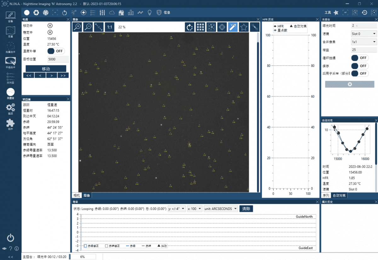Open the 1x1 binning dropdown
Image resolution: width=378 pixels, height=260 pixels.
click(x=364, y=41)
